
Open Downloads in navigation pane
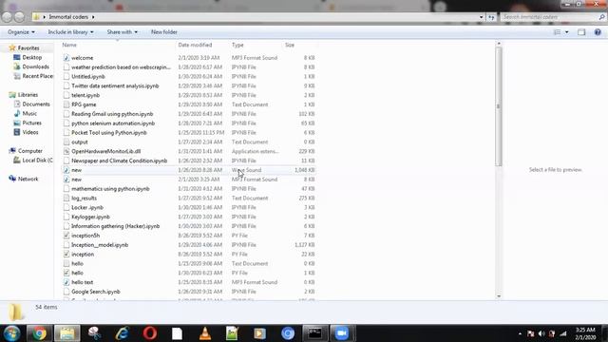36,66
